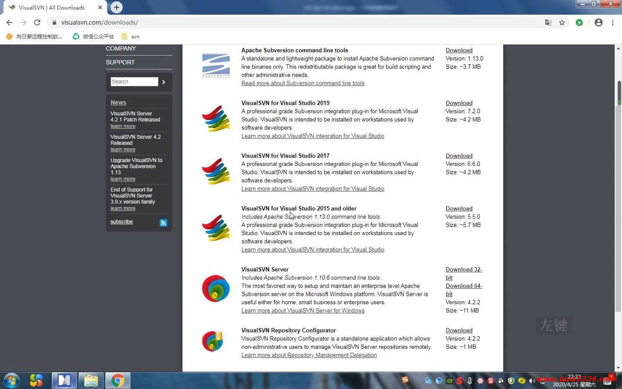Click the 'Version: 7.2.0' text

(463, 111)
